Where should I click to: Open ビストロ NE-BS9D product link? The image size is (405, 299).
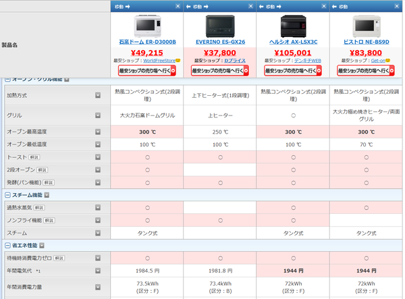367,42
